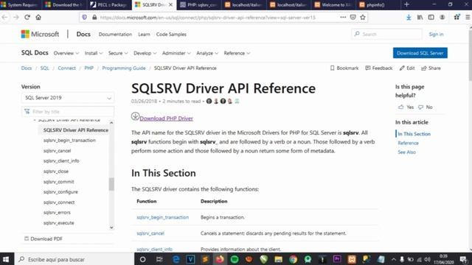The image size is (472, 265).
Task: Open the Firefox Library icon
Action: 420,18
